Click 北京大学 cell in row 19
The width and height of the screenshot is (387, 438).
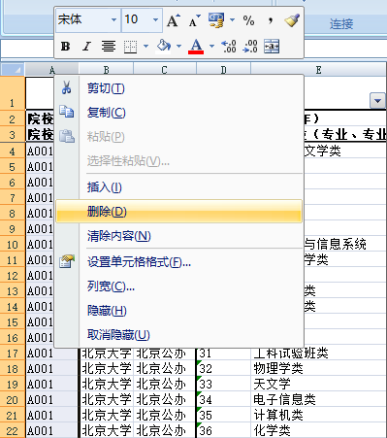click(x=106, y=384)
